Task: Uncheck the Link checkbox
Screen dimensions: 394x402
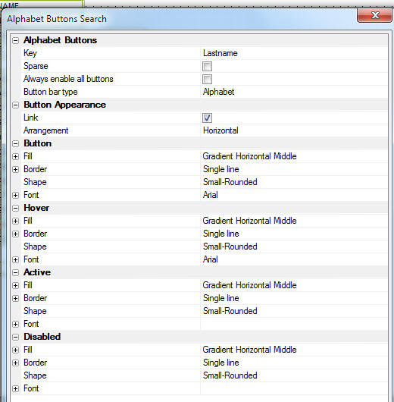Action: [207, 118]
